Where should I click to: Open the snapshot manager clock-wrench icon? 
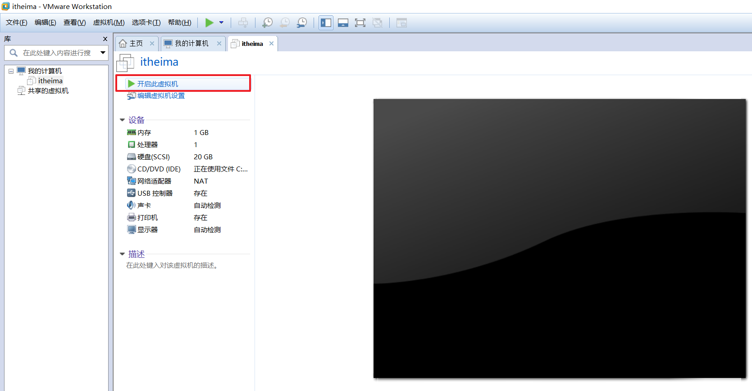(x=302, y=22)
